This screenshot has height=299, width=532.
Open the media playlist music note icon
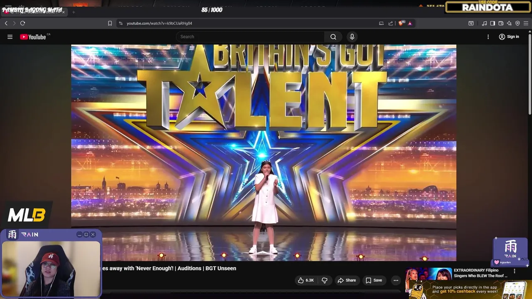coord(484,23)
